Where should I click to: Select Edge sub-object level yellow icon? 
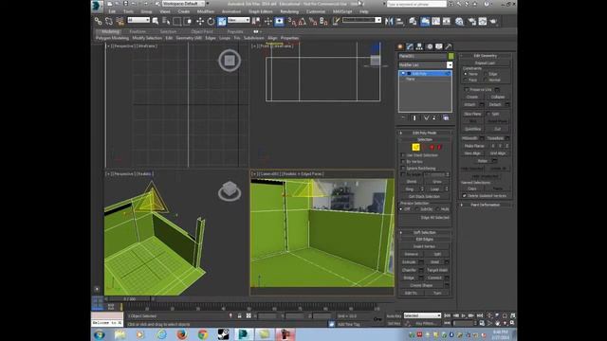pos(415,147)
